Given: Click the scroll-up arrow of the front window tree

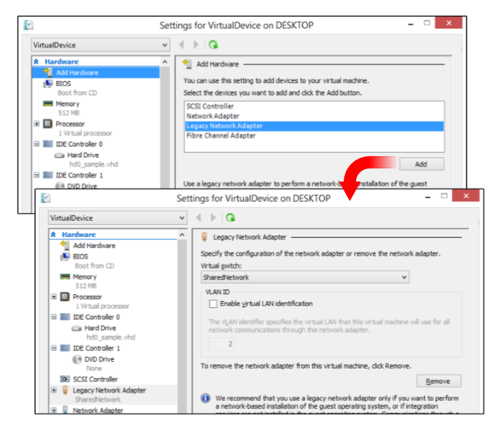Looking at the screenshot, I should click(182, 235).
